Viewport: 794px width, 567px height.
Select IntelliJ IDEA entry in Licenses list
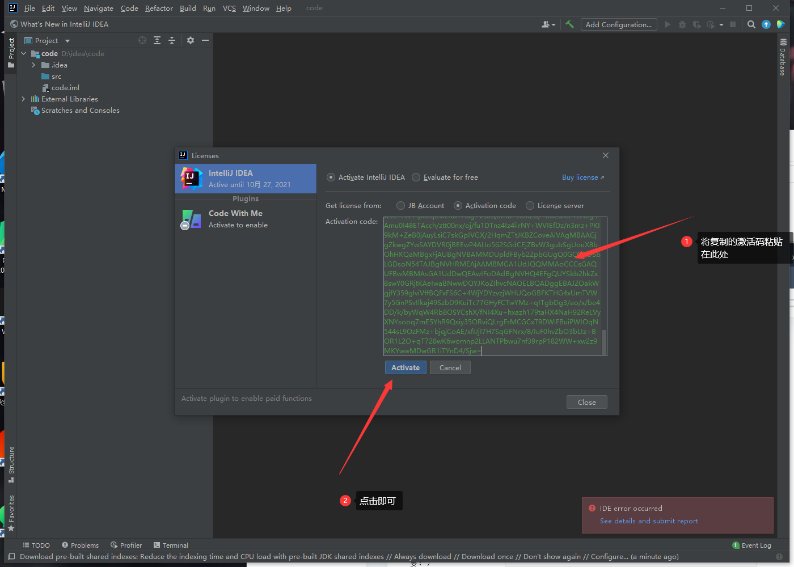click(246, 179)
